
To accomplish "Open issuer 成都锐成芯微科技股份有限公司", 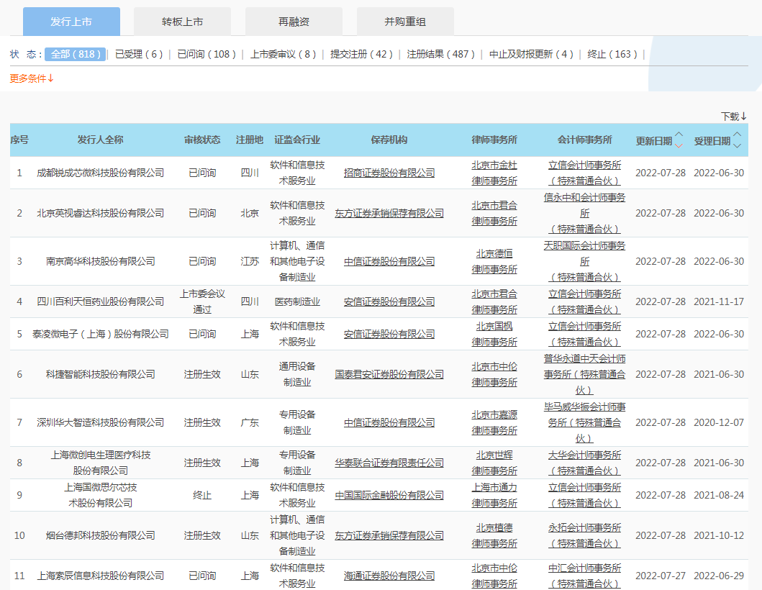I will (100, 173).
